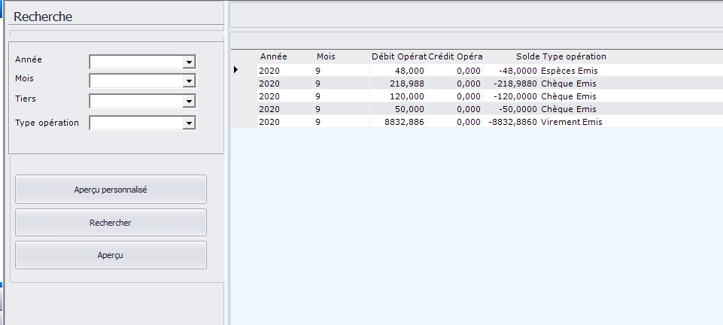Click the Aperçu personnalisé button

tap(111, 190)
